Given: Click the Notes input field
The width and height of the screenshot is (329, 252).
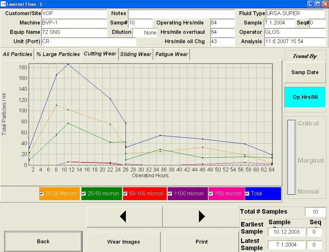Looking at the screenshot, I should click(181, 14).
